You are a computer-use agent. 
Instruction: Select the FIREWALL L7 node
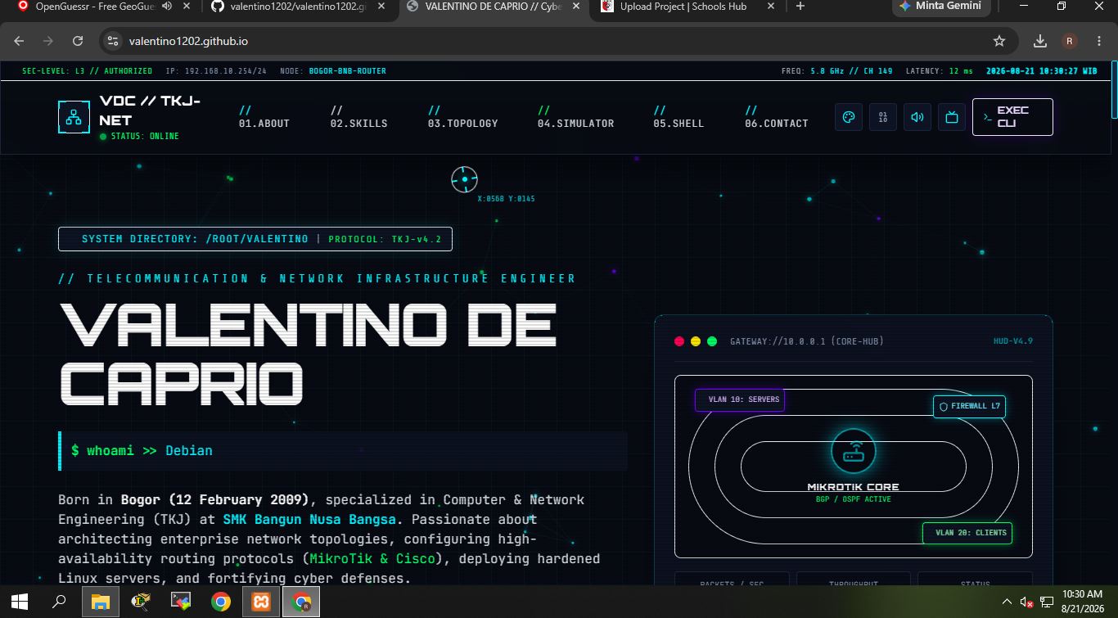[x=969, y=406]
